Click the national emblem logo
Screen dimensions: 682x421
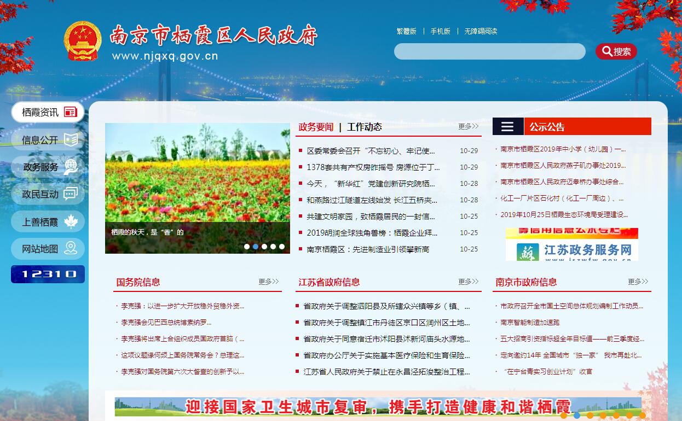coord(83,41)
